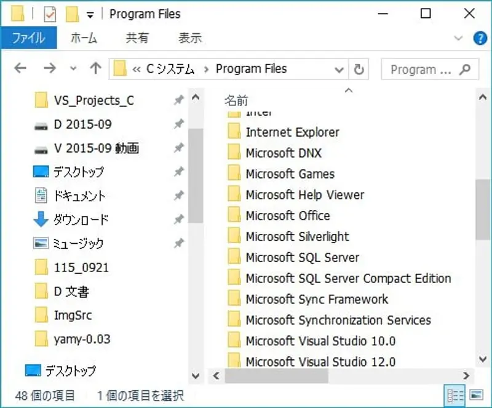Go up one folder level
The image size is (492, 408).
coord(96,68)
